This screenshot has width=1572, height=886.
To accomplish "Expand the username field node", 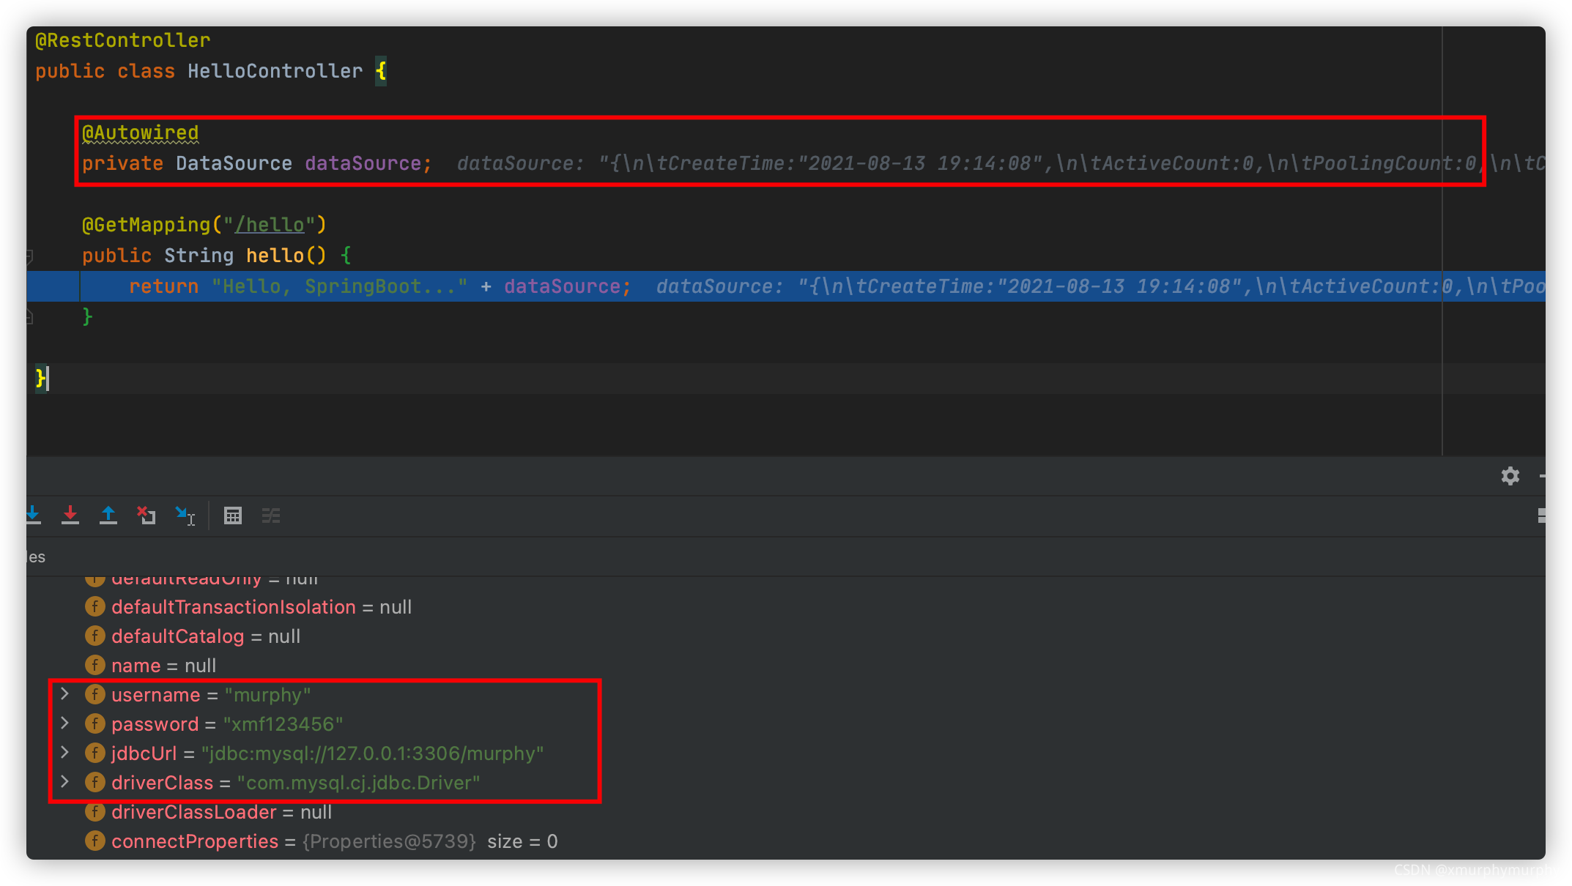I will click(x=64, y=694).
